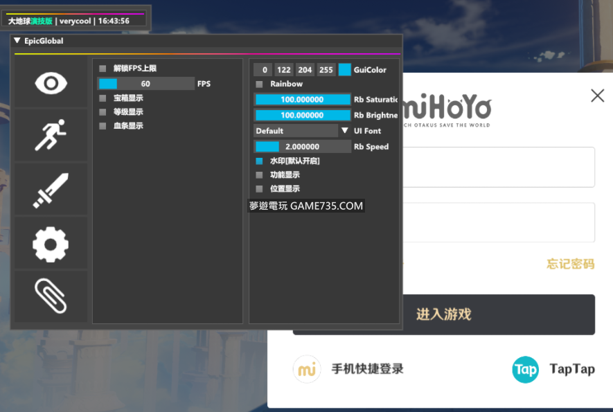Select the paperclip tab icon

(51, 296)
